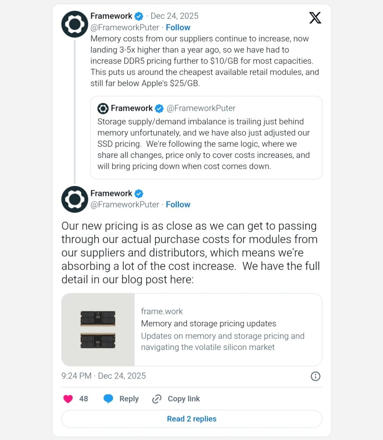The height and width of the screenshot is (440, 383).
Task: Open the quoted post about SSD pricing
Action: 206,144
